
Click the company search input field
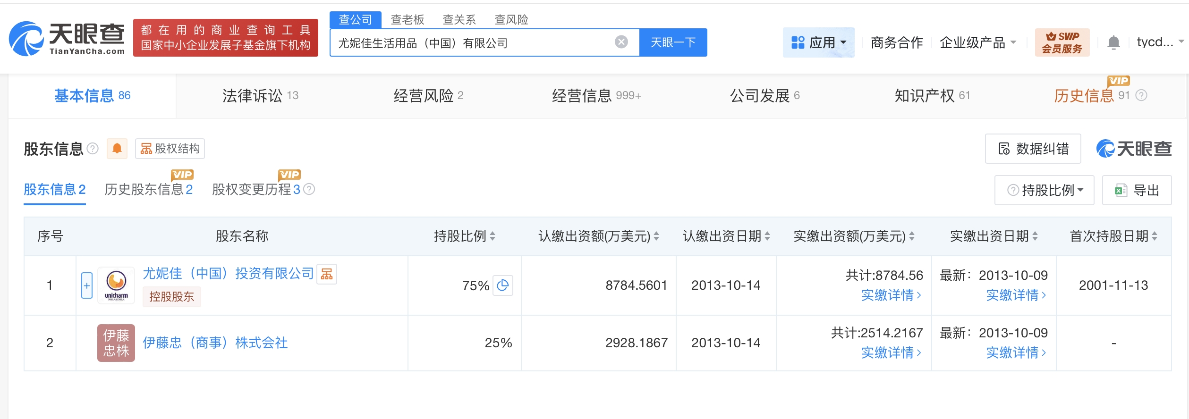point(472,43)
